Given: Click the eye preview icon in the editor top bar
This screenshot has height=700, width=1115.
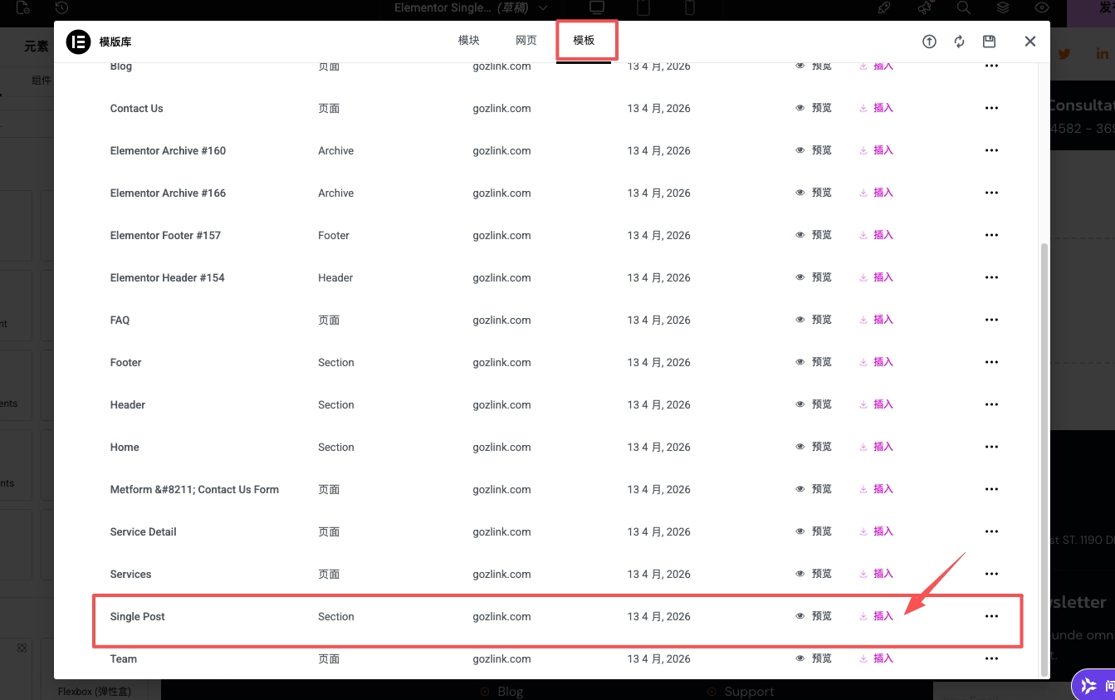Looking at the screenshot, I should click(x=1042, y=7).
